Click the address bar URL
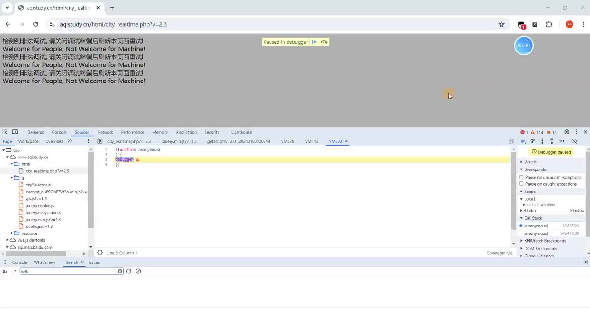 point(113,24)
